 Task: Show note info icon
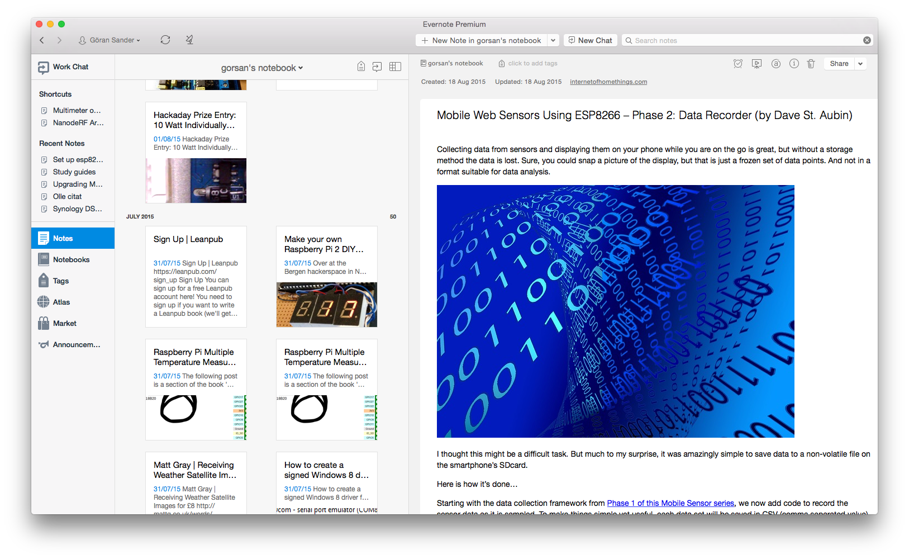794,64
